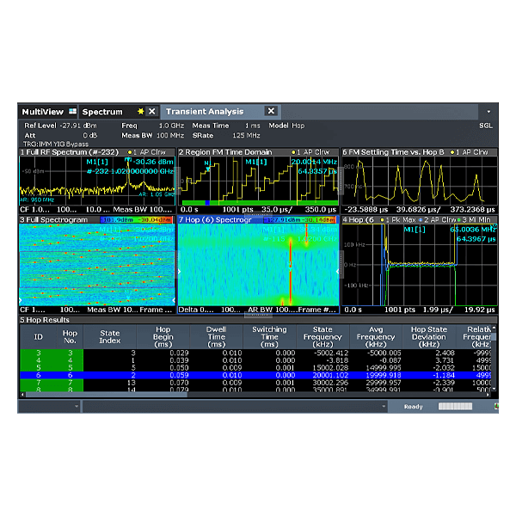Click the Switching Time (ms) column header
The width and height of the screenshot is (516, 516).
click(x=269, y=336)
